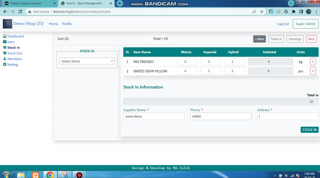Screen dimensions: 320x178
Task: Remove SMEED DEAN YELLOW row with X
Action: pos(313,71)
